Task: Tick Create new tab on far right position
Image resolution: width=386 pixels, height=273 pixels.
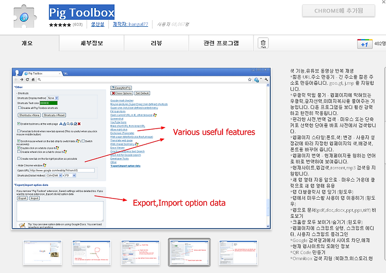Action: 19,158
